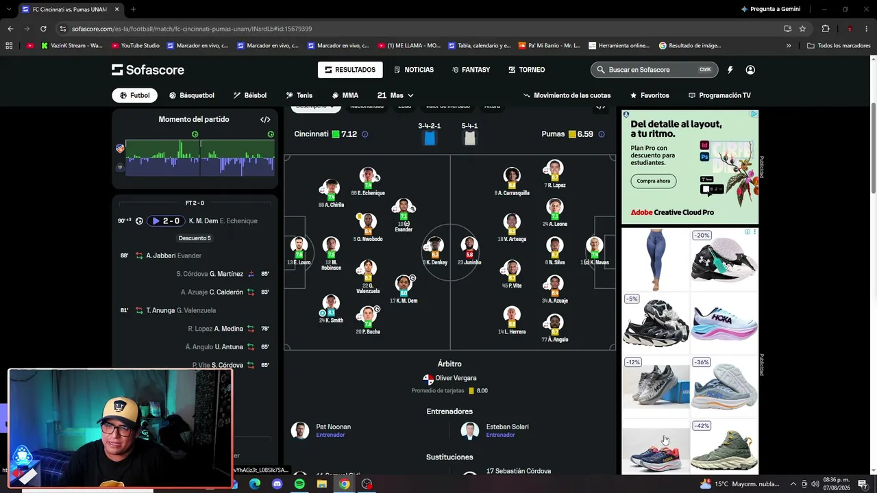Click the Momento del partido momentum graph
Image resolution: width=877 pixels, height=493 pixels.
click(200, 157)
